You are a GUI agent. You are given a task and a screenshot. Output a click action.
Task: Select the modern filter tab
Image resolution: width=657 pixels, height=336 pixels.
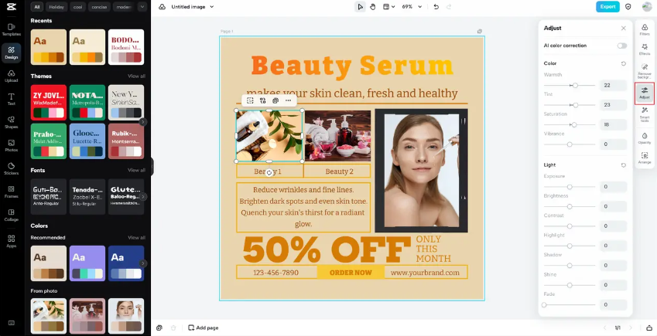coord(124,7)
